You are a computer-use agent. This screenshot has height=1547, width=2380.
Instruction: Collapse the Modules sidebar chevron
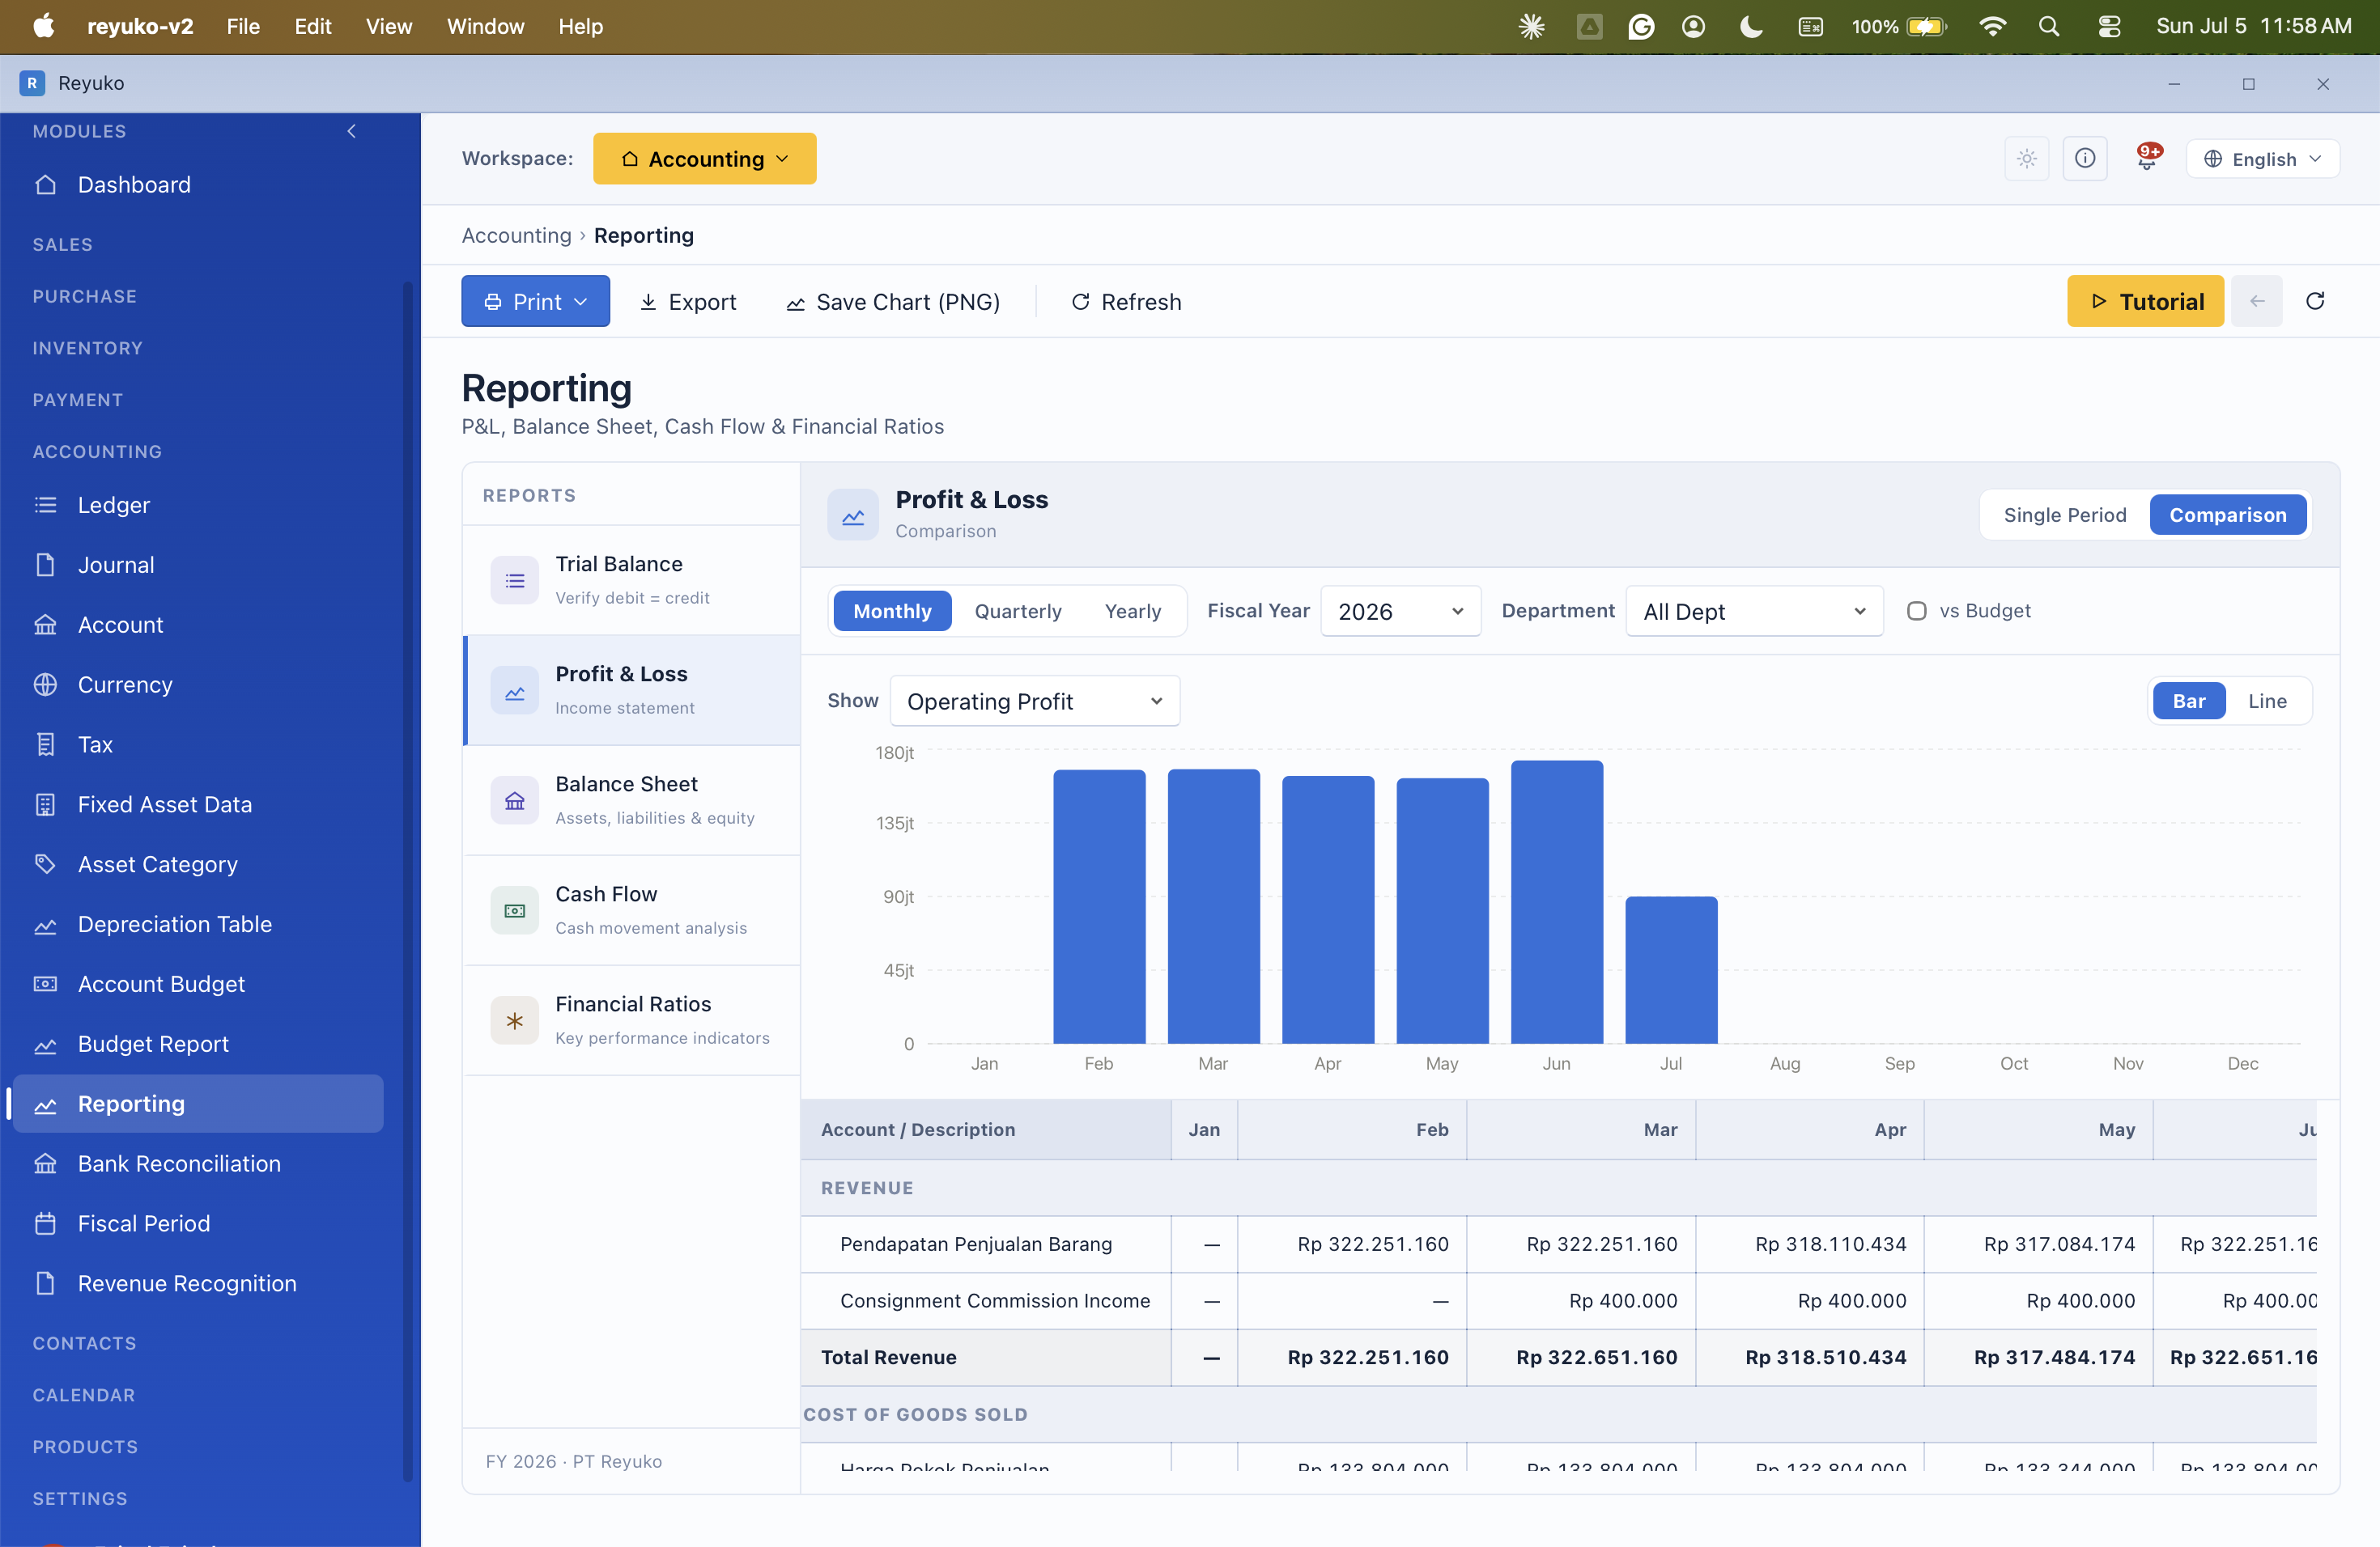pyautogui.click(x=351, y=131)
